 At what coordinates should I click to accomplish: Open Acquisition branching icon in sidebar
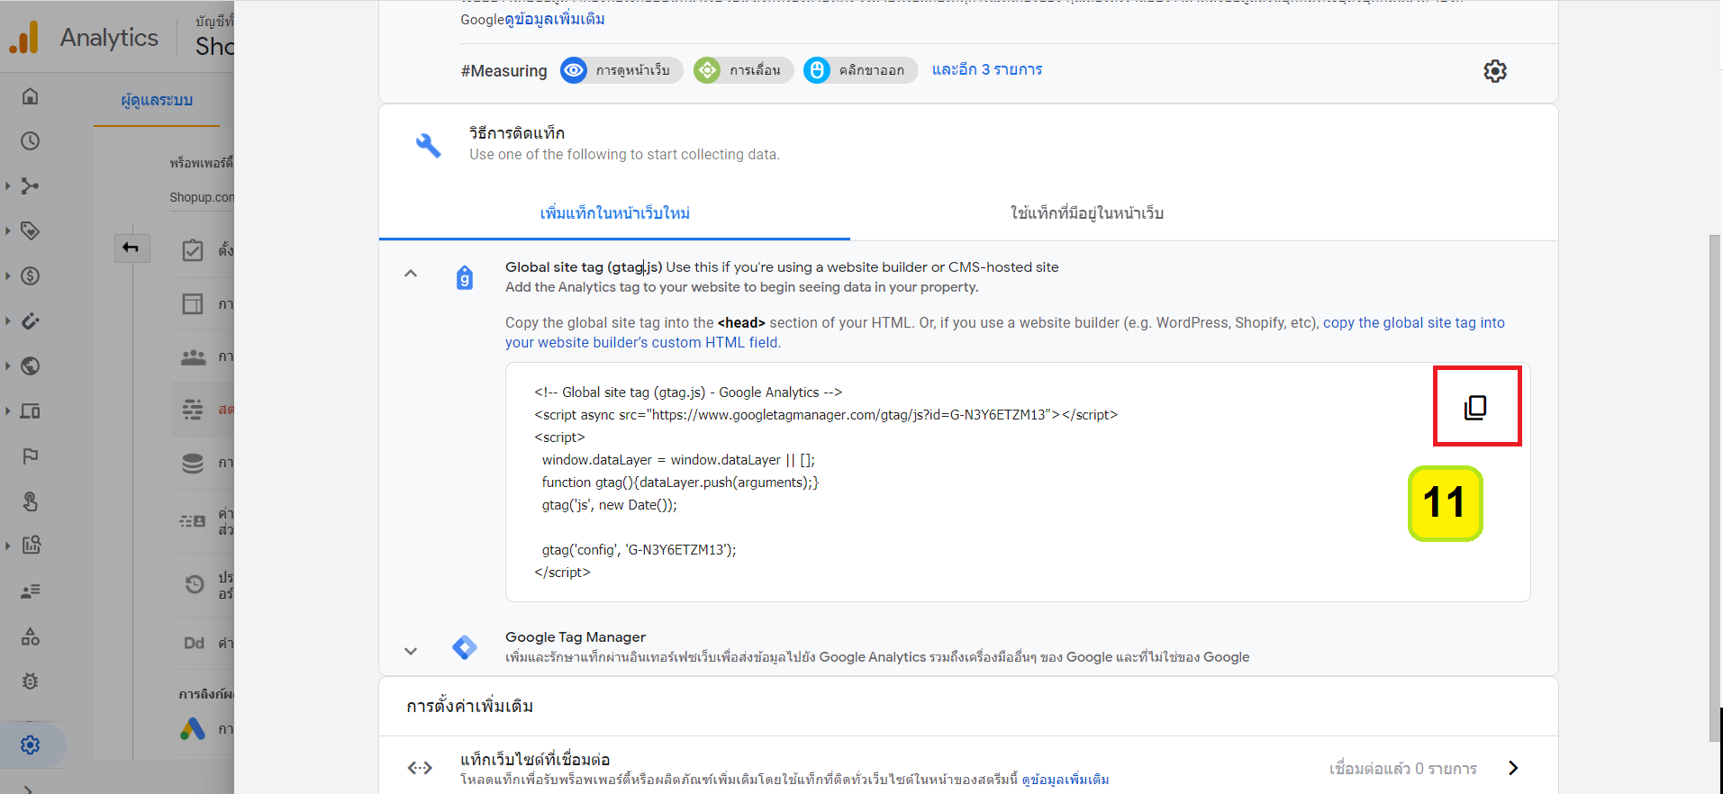pyautogui.click(x=31, y=186)
